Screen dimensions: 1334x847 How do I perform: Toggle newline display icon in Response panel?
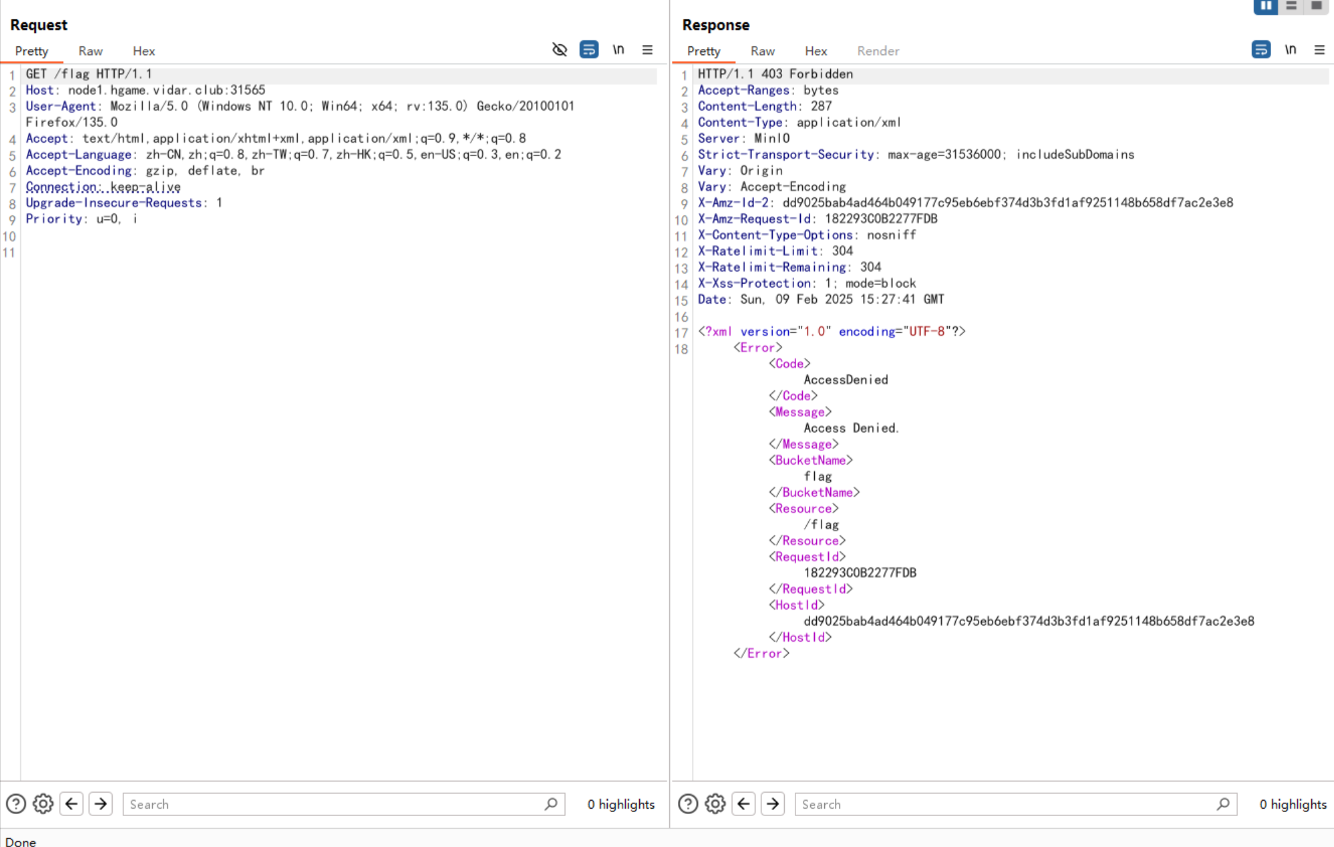pos(1290,50)
